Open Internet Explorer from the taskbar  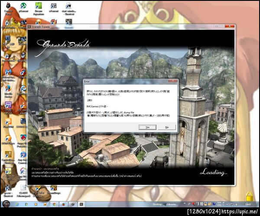[17, 204]
